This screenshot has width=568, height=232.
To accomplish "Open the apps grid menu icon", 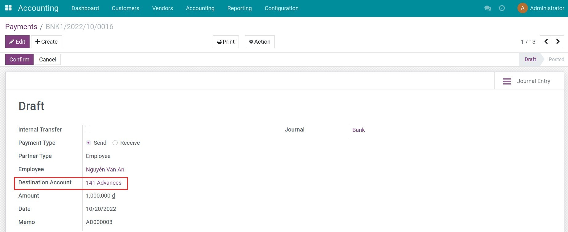I will coord(8,8).
